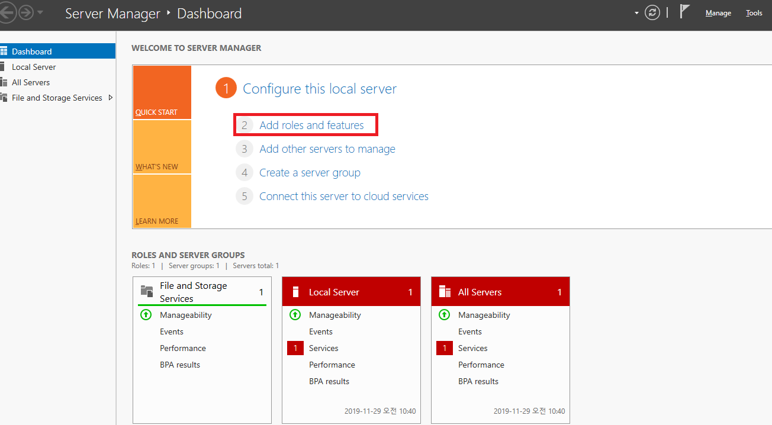Click Local Server tile timestamp 10:40
772x425 pixels.
380,411
